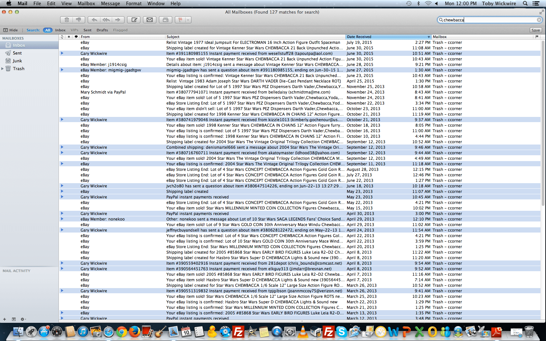Save the search with the Save button
This screenshot has width=546, height=341.
(x=536, y=30)
